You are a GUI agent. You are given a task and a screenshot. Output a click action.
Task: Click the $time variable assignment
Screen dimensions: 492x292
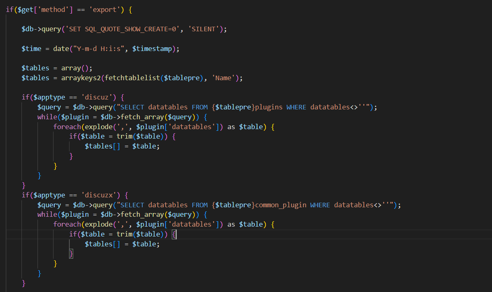(32, 49)
